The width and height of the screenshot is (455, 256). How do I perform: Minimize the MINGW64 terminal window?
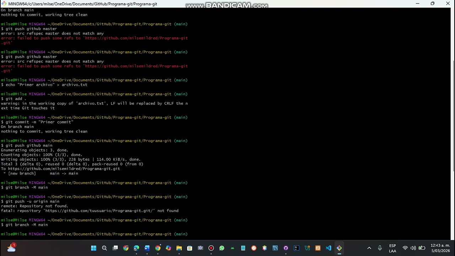417,4
